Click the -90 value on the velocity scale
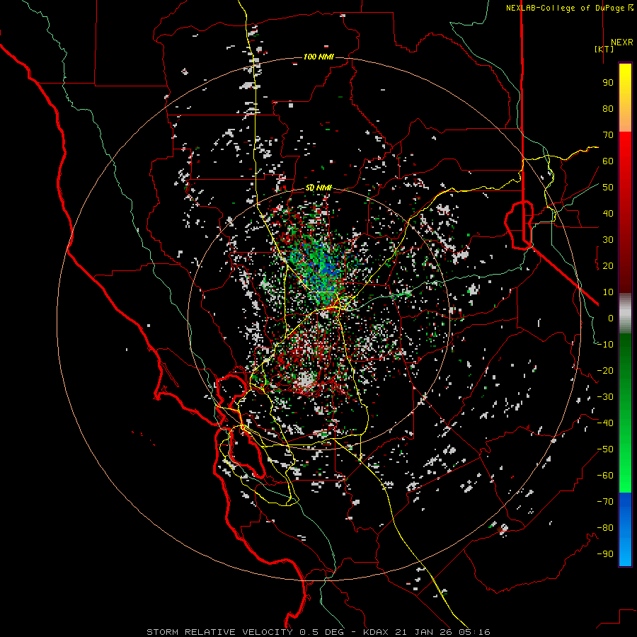 pyautogui.click(x=605, y=554)
